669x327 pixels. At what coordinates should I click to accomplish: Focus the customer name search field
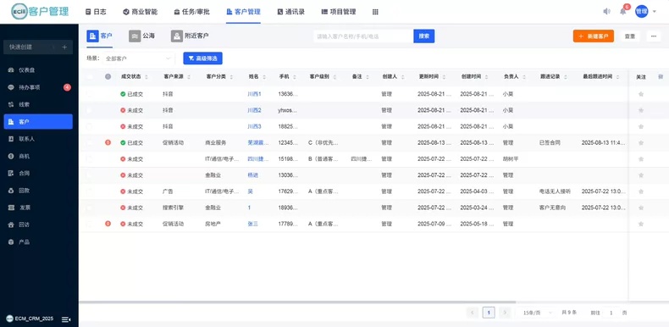point(363,36)
